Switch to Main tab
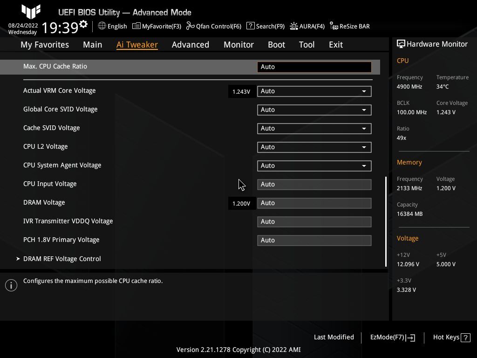Viewport: 477px width, 358px height. click(x=93, y=44)
